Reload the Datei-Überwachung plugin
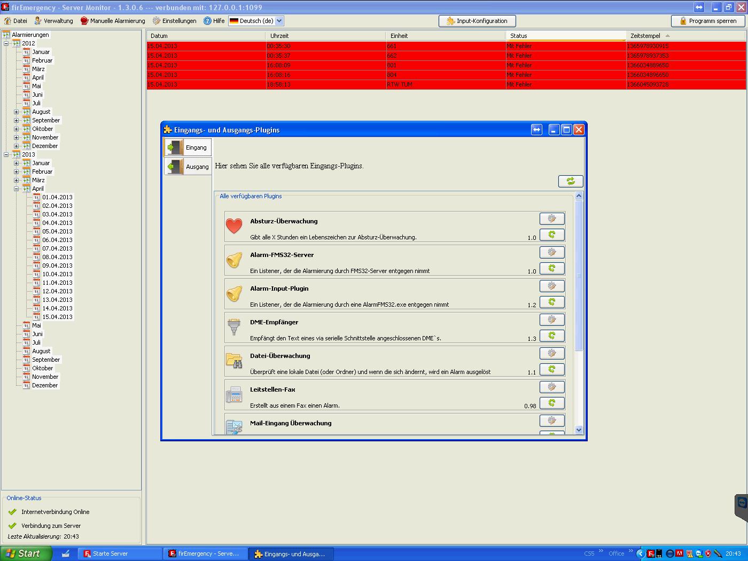Viewport: 748px width, 561px height. [552, 369]
